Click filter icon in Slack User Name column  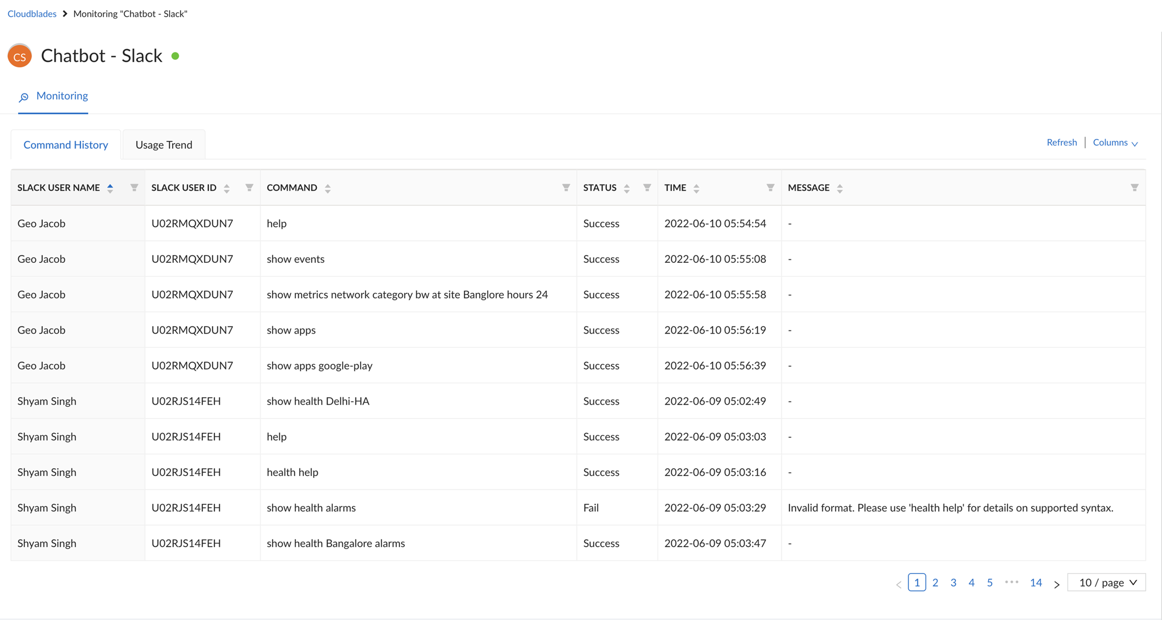tap(134, 188)
